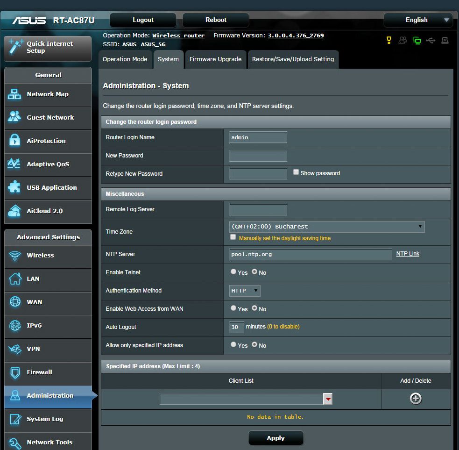This screenshot has width=459, height=450.
Task: Click the Quick Internet Setup wand icon
Action: pyautogui.click(x=15, y=47)
